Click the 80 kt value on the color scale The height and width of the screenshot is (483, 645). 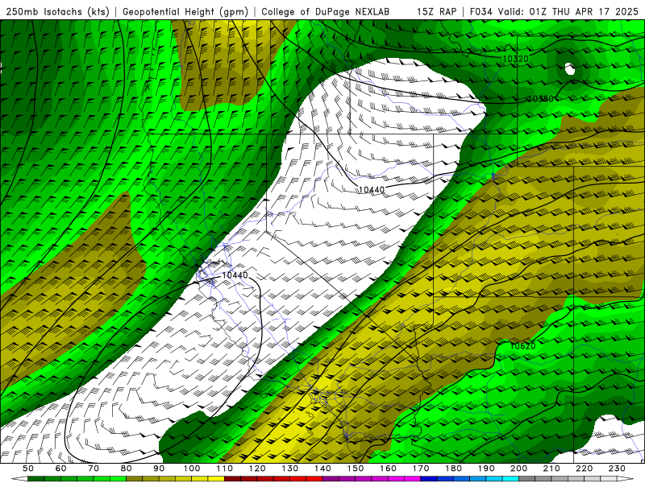pyautogui.click(x=127, y=469)
